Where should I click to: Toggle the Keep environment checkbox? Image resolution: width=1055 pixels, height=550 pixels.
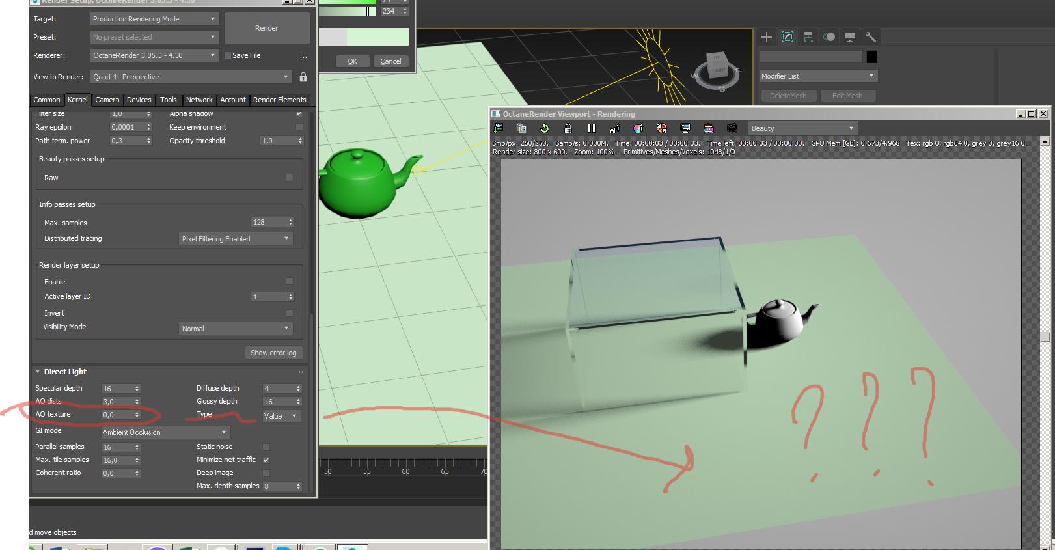299,127
